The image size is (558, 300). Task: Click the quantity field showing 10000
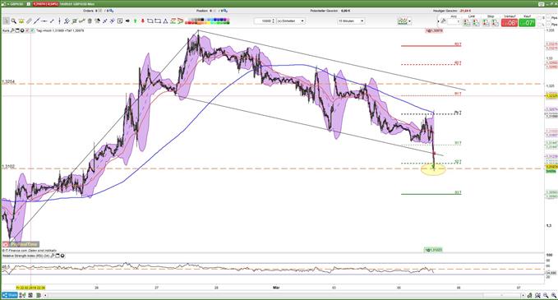point(265,21)
